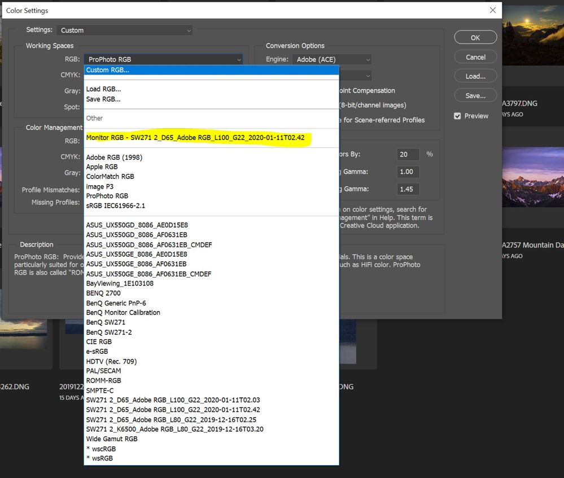
Task: Select Adobe RGB (1998) working space
Action: pyautogui.click(x=212, y=157)
